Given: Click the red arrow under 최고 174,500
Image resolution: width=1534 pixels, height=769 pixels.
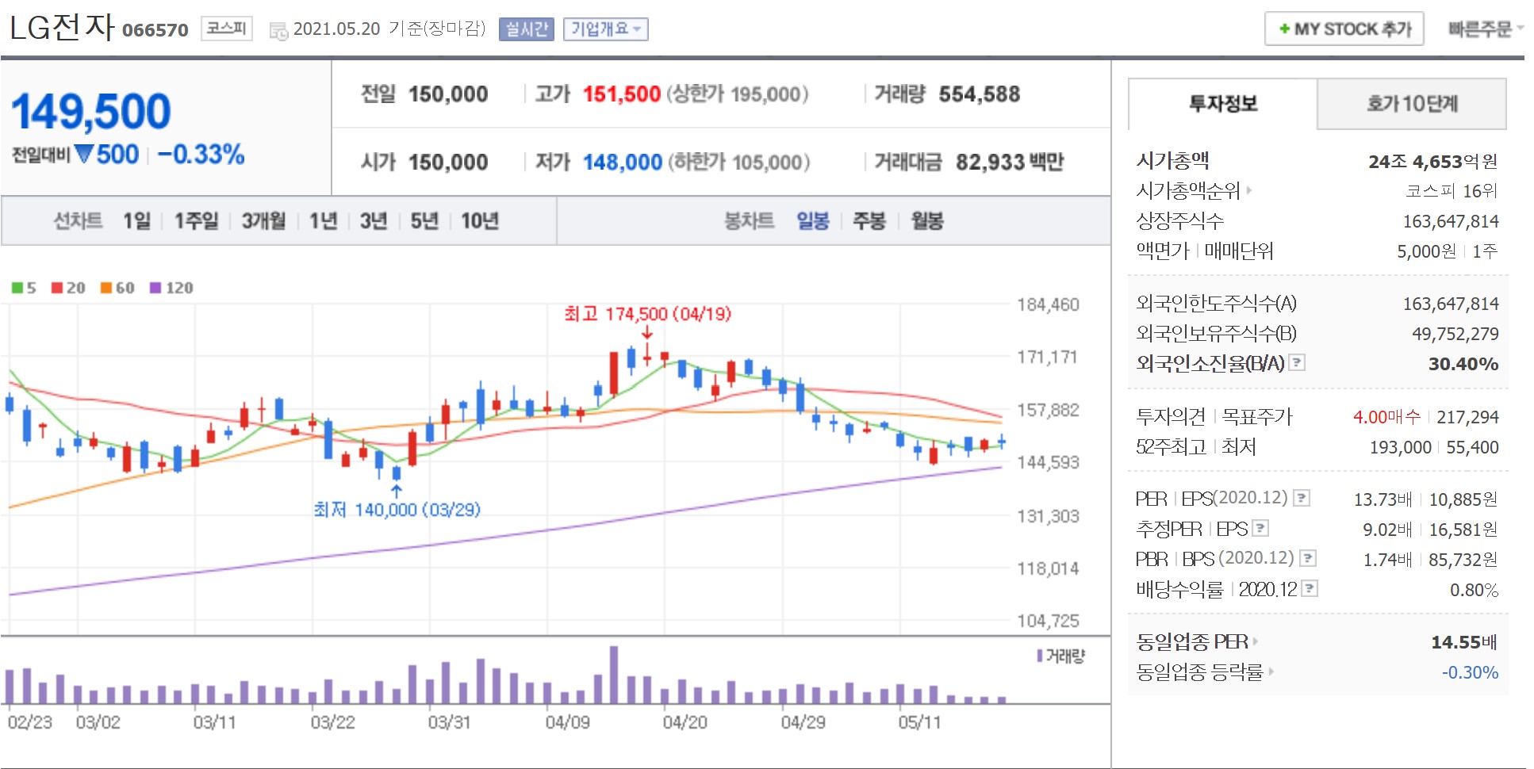Looking at the screenshot, I should (647, 332).
